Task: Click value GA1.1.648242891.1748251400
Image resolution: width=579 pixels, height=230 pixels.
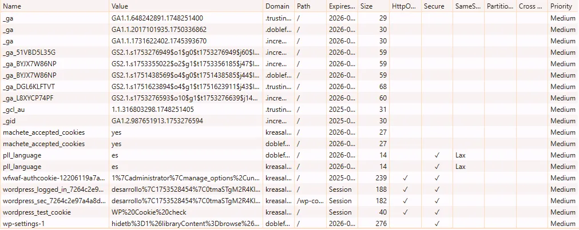Action: (x=157, y=18)
